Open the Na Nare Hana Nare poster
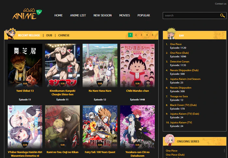Viewport: 228px width, 158px height. click(100, 65)
